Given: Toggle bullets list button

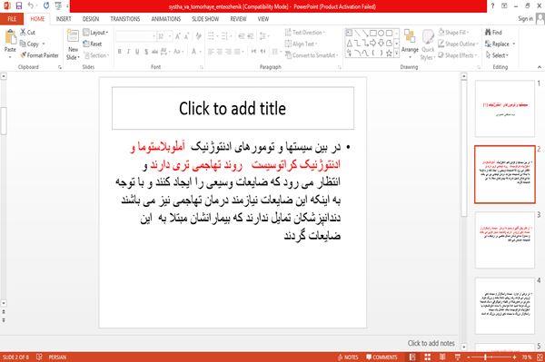Looking at the screenshot, I should click(211, 36).
